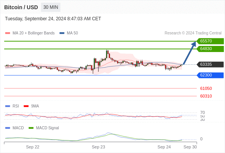
Task: Click the 30 MIN timeframe badge
Action: click(x=51, y=7)
